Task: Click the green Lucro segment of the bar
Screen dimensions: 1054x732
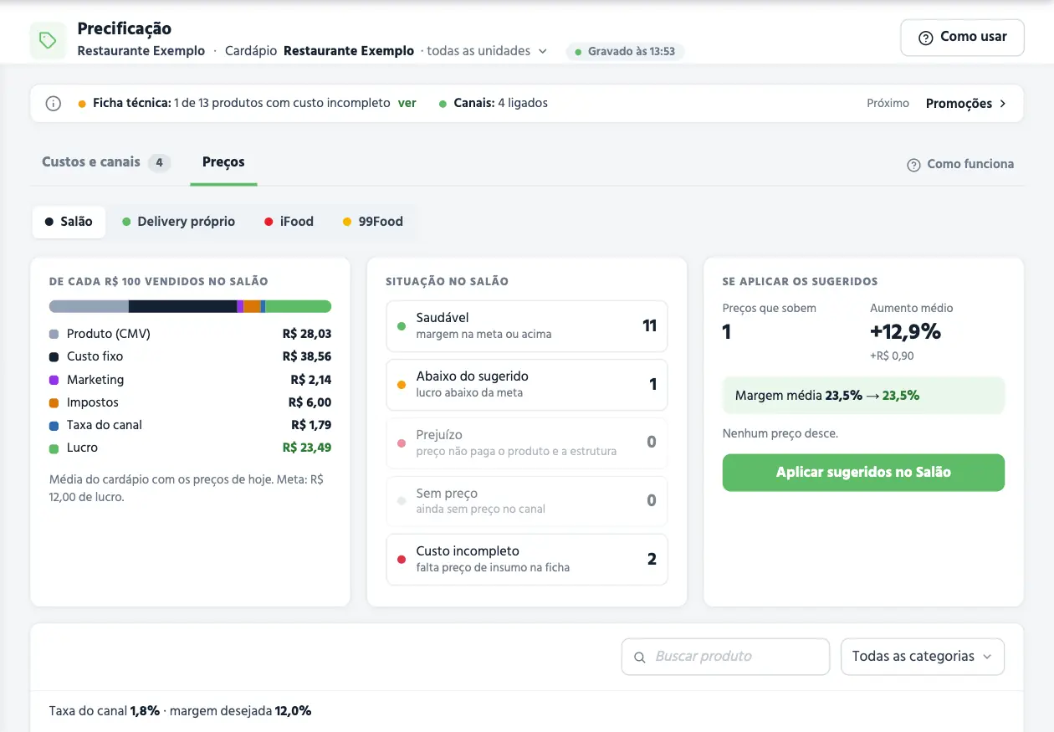Action: [299, 306]
